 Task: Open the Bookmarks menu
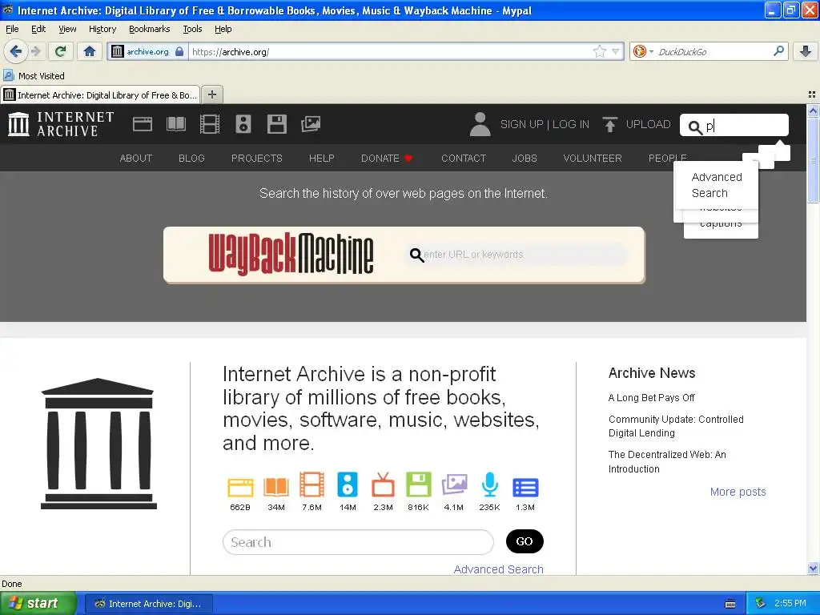(149, 29)
